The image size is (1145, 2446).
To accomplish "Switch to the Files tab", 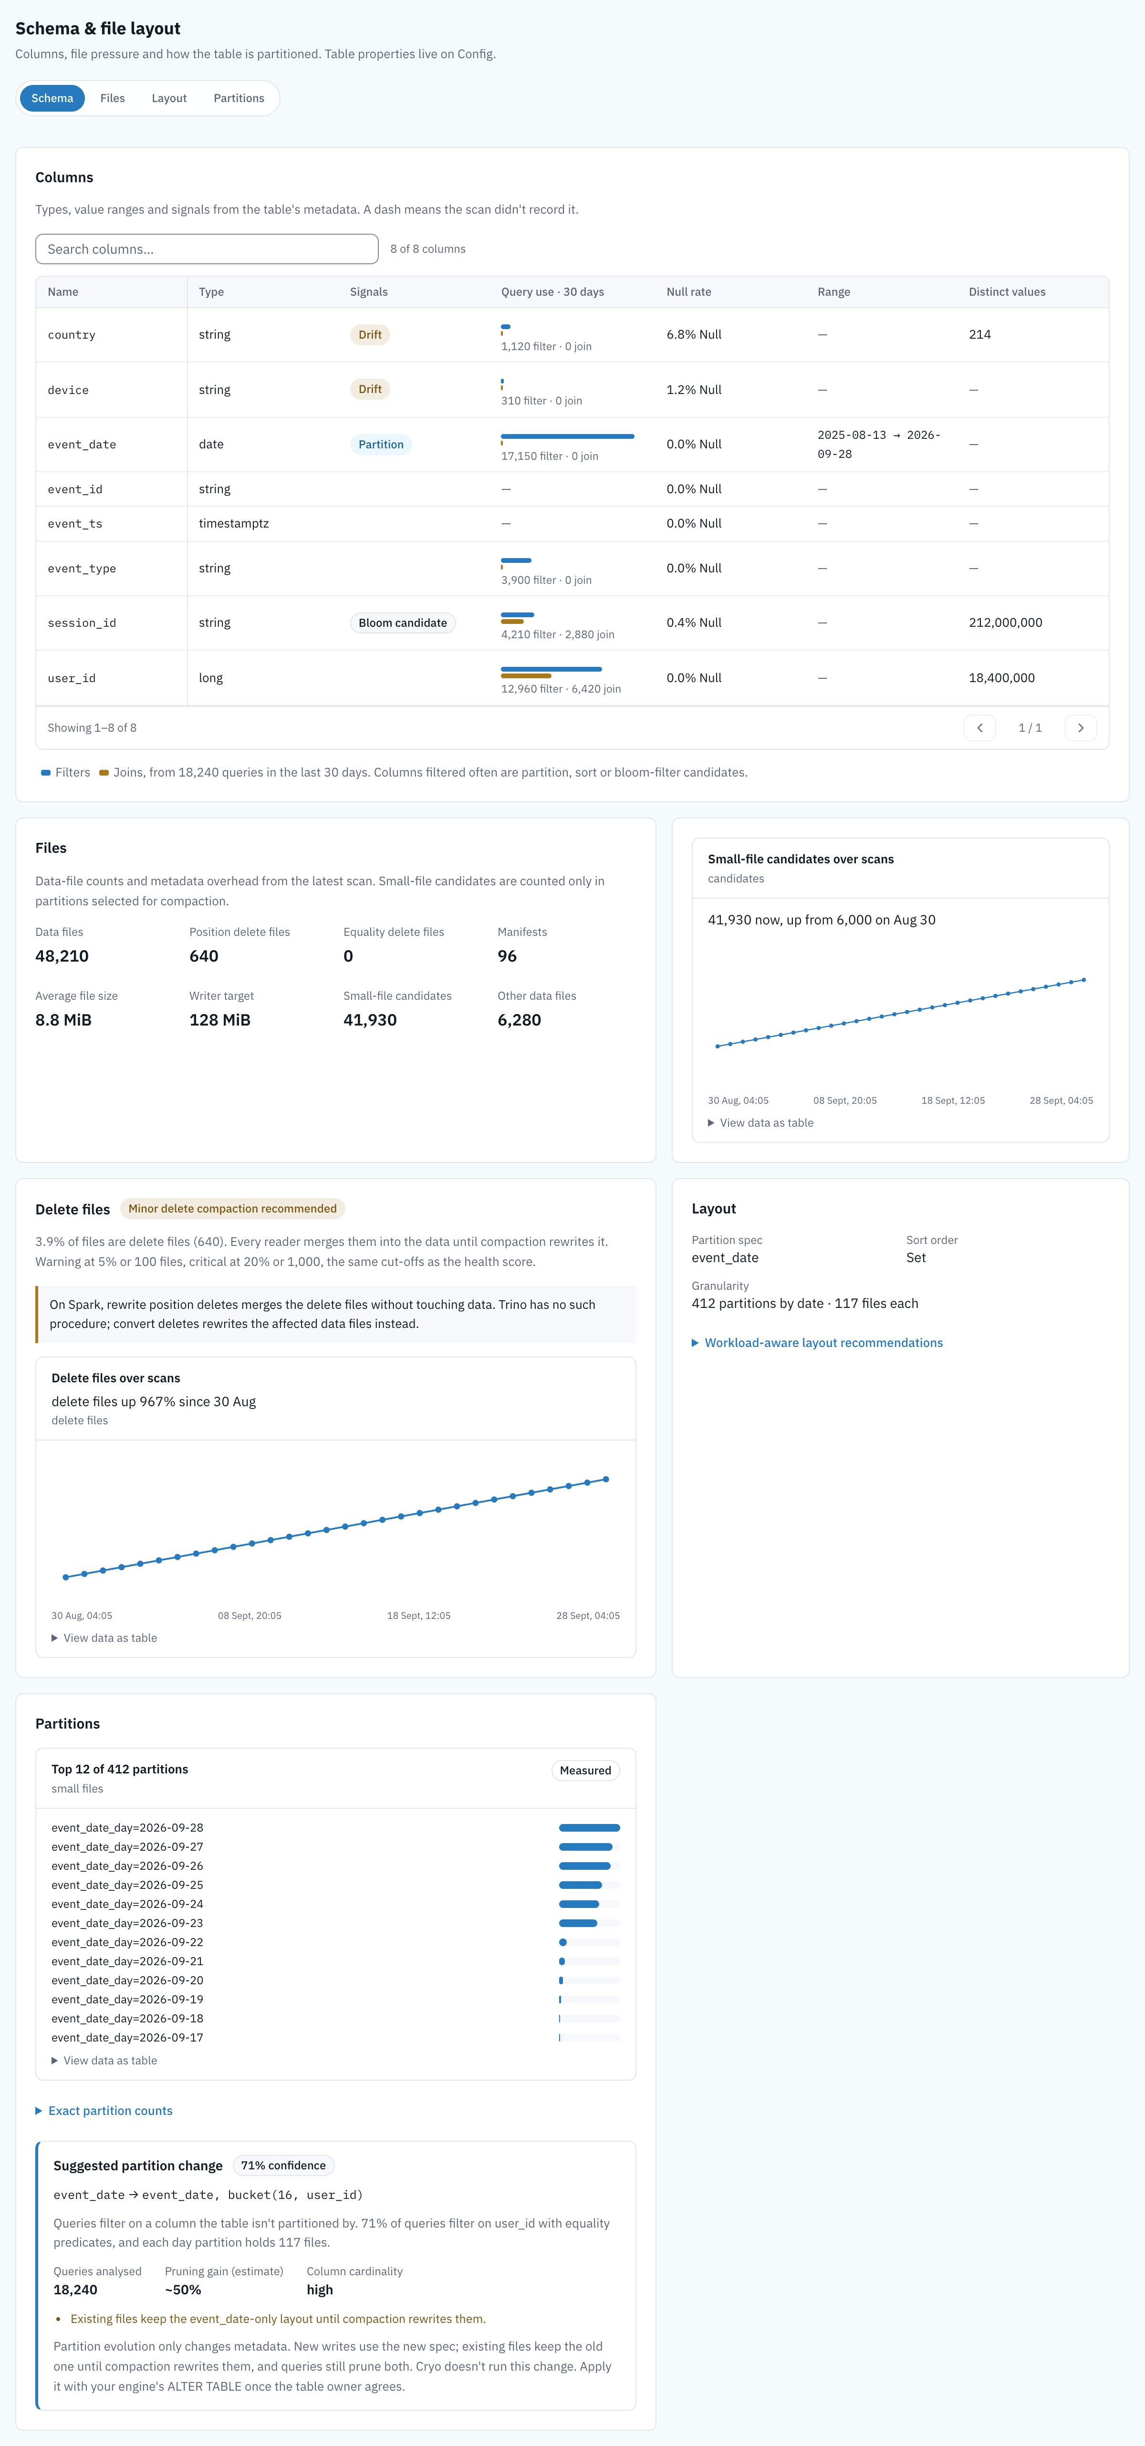I will tap(113, 98).
